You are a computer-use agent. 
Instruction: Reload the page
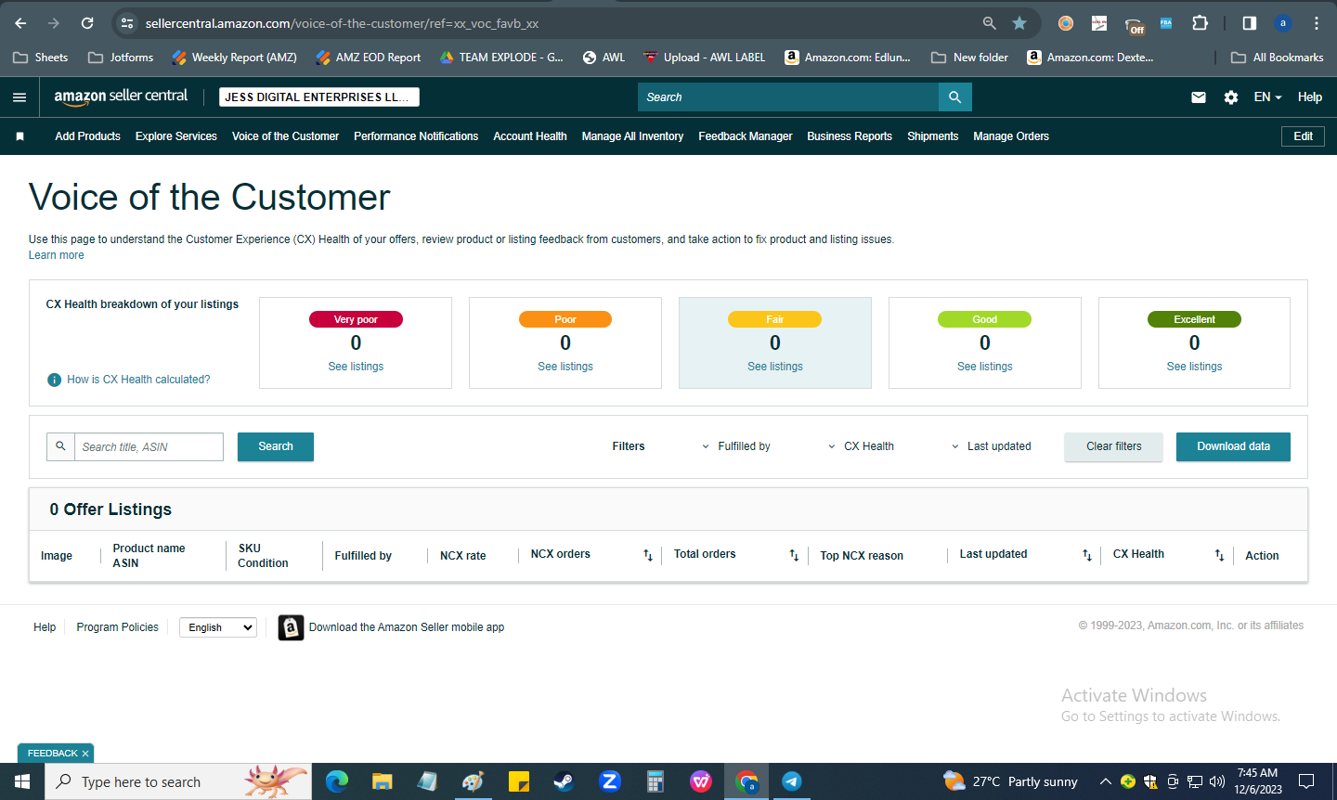(87, 23)
